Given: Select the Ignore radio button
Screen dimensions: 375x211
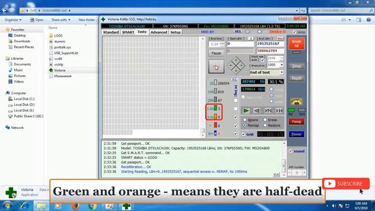Looking at the screenshot, I should coord(245,120).
